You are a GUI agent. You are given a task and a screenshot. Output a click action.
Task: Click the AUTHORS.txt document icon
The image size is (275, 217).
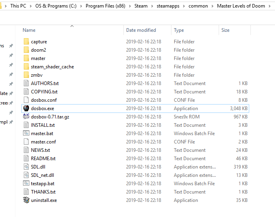point(26,83)
